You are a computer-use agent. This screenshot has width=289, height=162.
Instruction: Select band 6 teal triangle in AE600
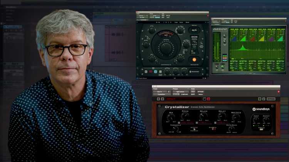click(280, 38)
